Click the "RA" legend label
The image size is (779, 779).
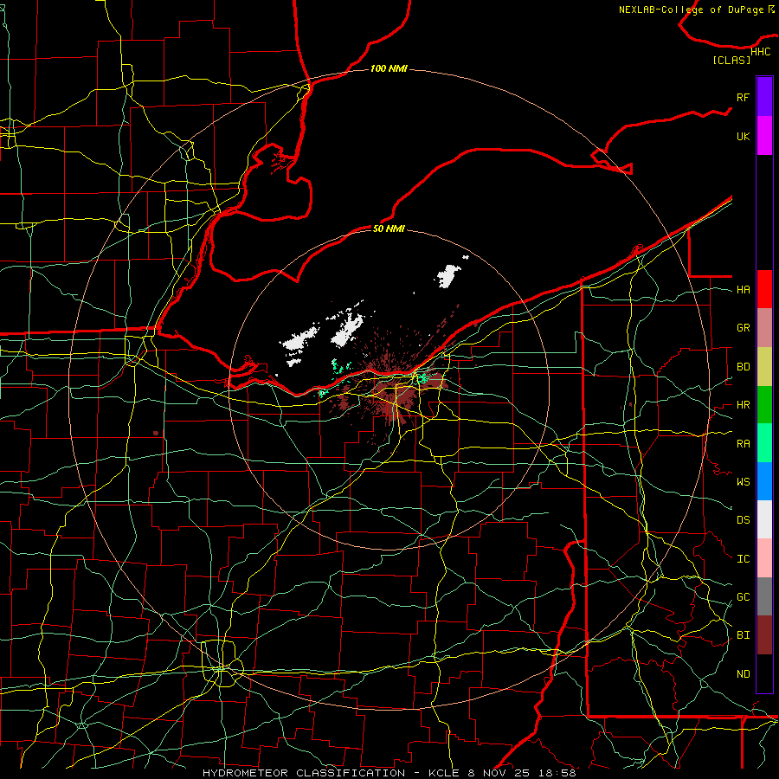click(x=743, y=443)
